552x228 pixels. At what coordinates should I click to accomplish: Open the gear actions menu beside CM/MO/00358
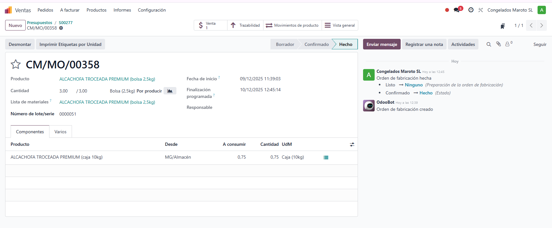61,28
